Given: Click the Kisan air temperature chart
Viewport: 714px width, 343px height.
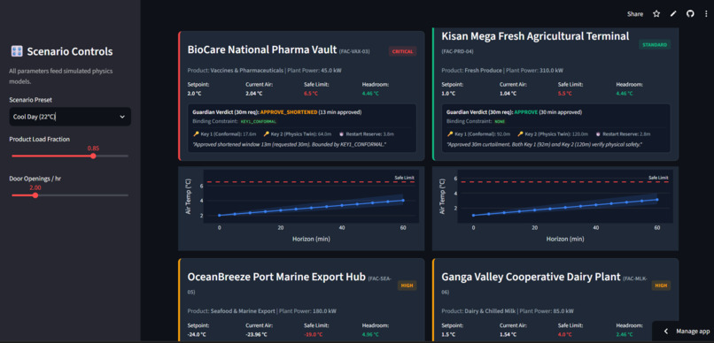Looking at the screenshot, I should pyautogui.click(x=555, y=208).
